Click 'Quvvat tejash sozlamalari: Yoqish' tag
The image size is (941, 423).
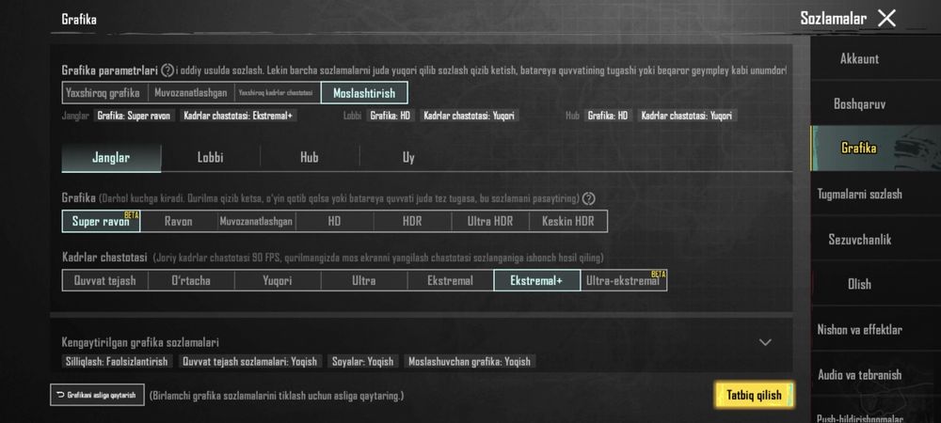point(250,361)
